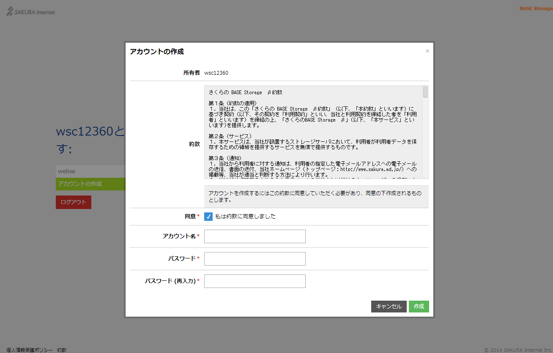Viewport: 553px width, 353px height.
Task: Click the パスワード input field
Action: 255,259
